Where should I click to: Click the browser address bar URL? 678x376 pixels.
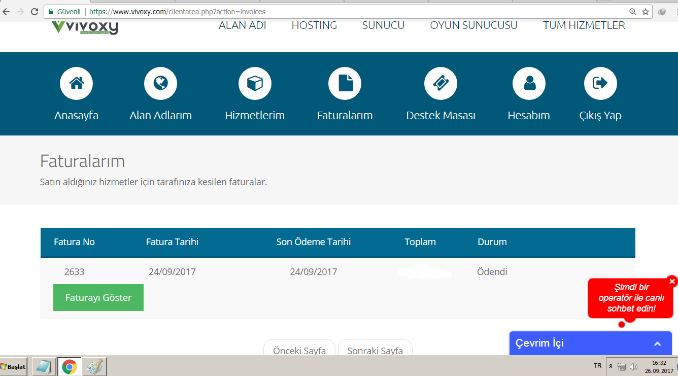pyautogui.click(x=177, y=11)
